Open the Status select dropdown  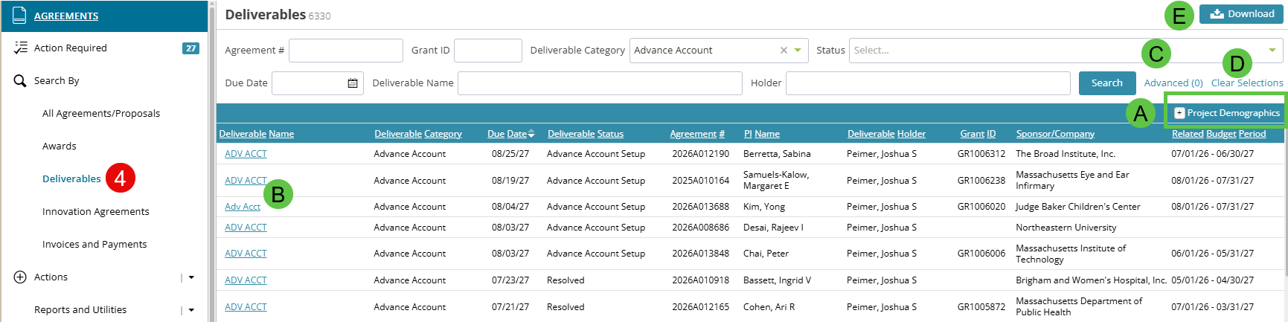click(1066, 51)
